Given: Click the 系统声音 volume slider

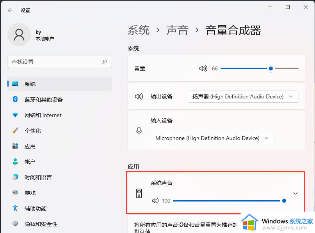Looking at the screenshot, I should tap(230, 201).
